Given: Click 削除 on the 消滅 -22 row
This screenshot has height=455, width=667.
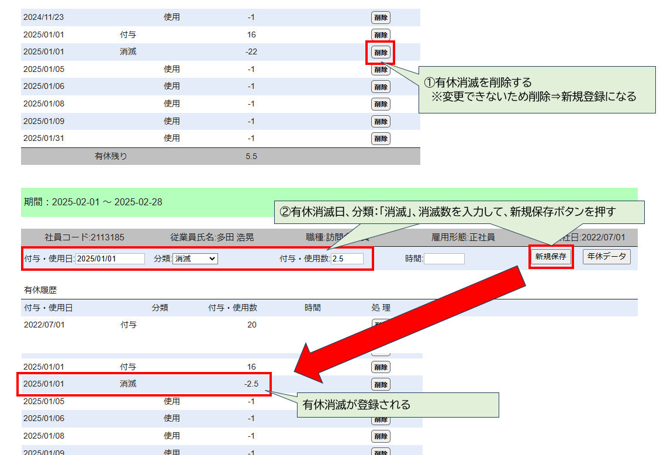Looking at the screenshot, I should [x=381, y=52].
